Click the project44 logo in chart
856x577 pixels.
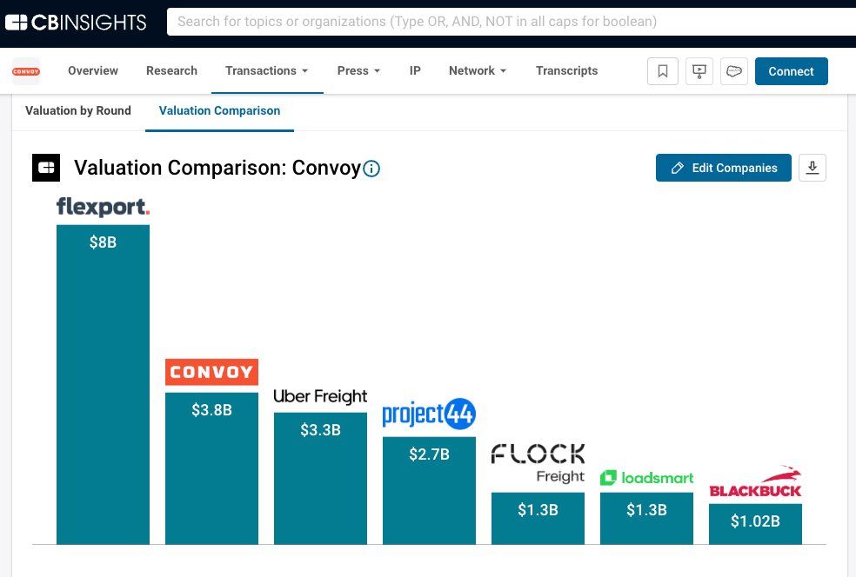[429, 415]
